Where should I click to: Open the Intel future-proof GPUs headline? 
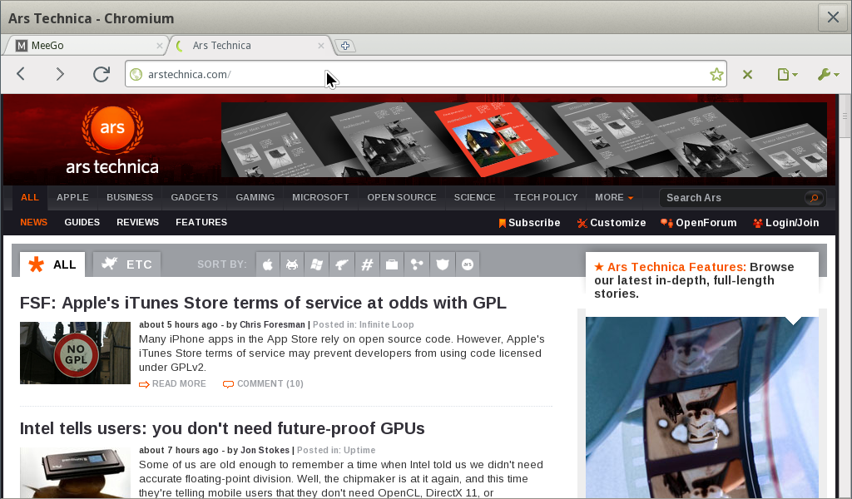(x=222, y=428)
